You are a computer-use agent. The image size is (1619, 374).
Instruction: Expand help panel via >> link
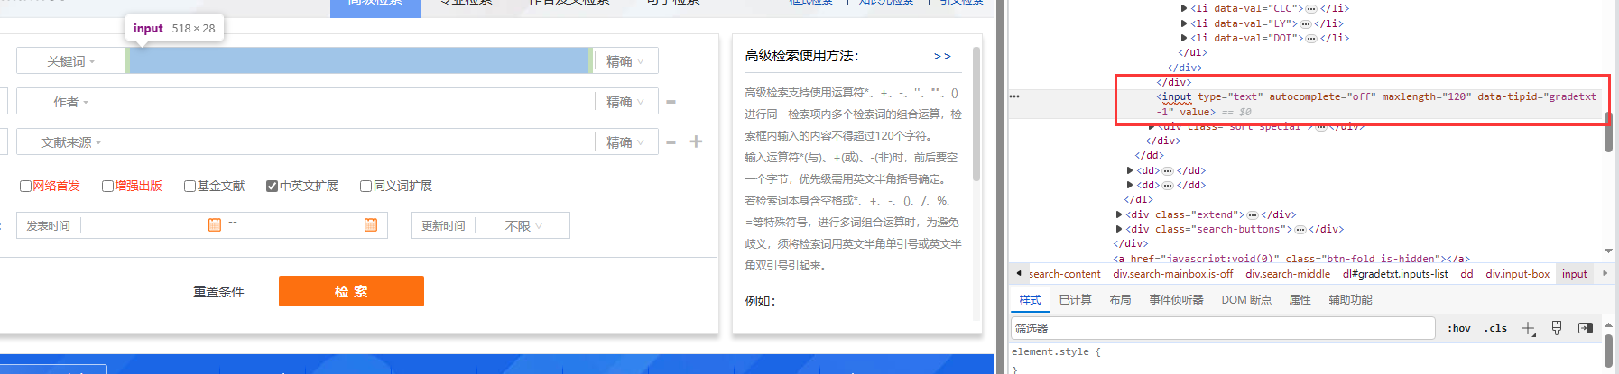[942, 56]
